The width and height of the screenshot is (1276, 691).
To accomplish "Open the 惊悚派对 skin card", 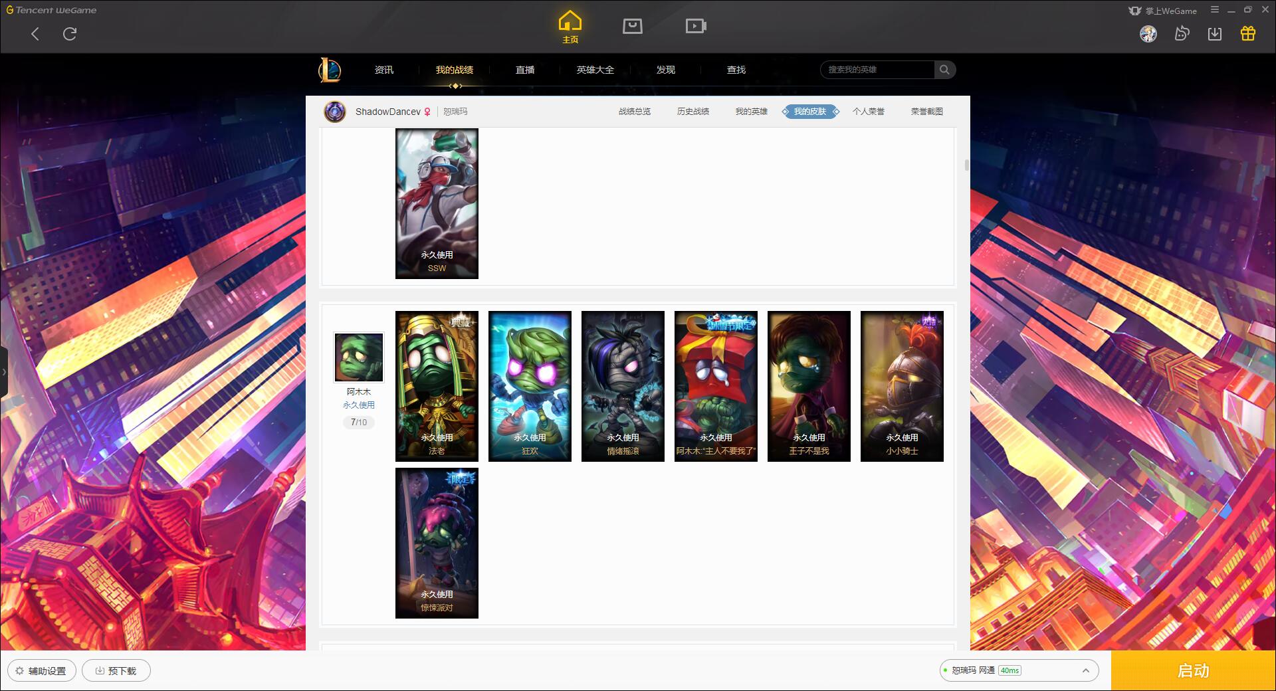I will pos(437,543).
